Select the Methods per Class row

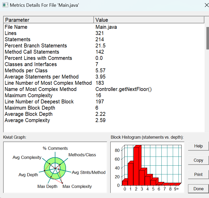(104, 70)
